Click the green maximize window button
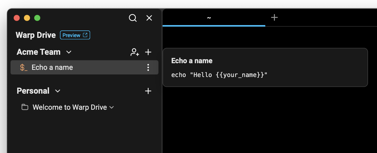 (37, 18)
